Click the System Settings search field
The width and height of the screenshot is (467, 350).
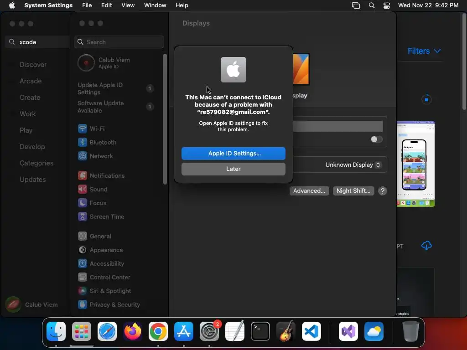pyautogui.click(x=119, y=42)
